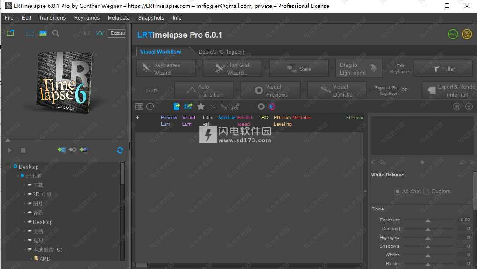Click the Drag to Lightroom button
The width and height of the screenshot is (477, 269).
359,69
